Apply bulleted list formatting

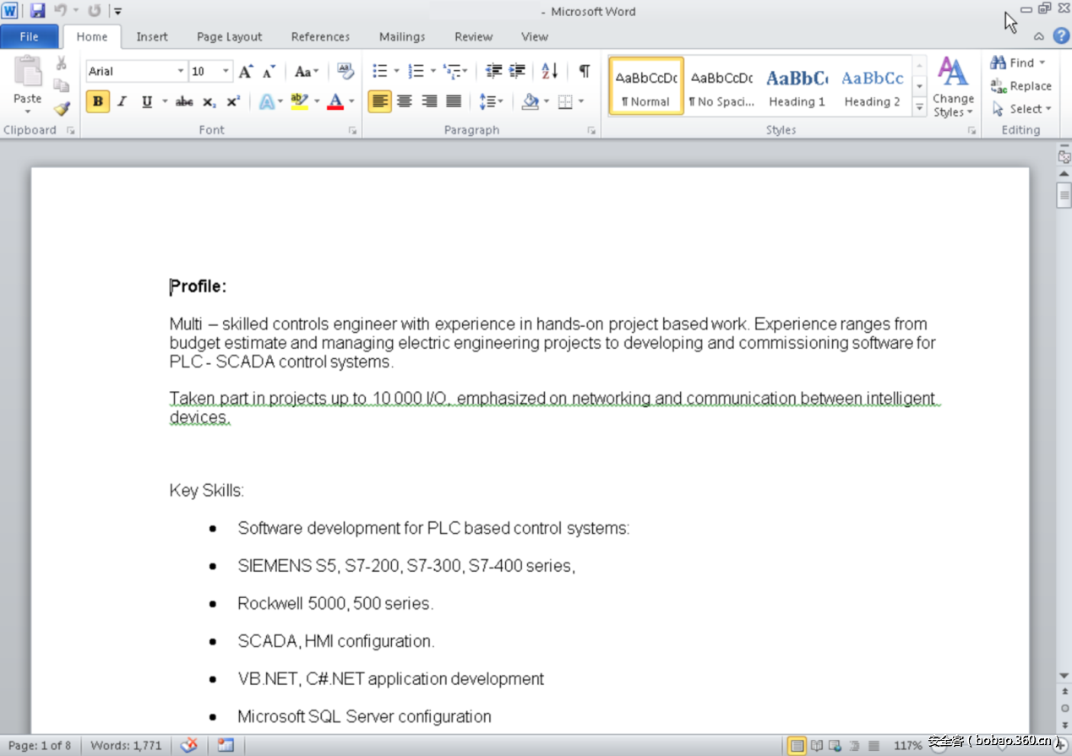(380, 71)
